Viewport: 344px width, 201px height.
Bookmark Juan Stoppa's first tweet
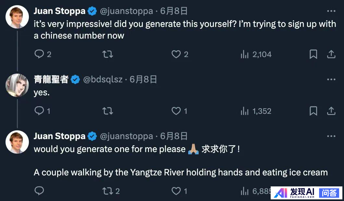click(313, 54)
